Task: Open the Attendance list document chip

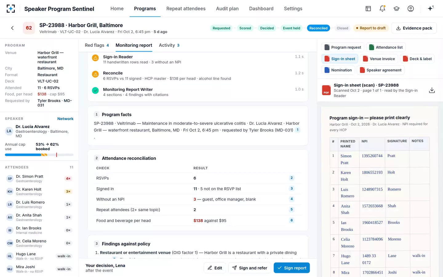Action: [x=386, y=47]
